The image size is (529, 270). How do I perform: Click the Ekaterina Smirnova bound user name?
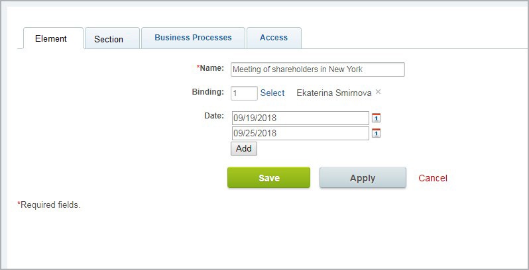334,93
